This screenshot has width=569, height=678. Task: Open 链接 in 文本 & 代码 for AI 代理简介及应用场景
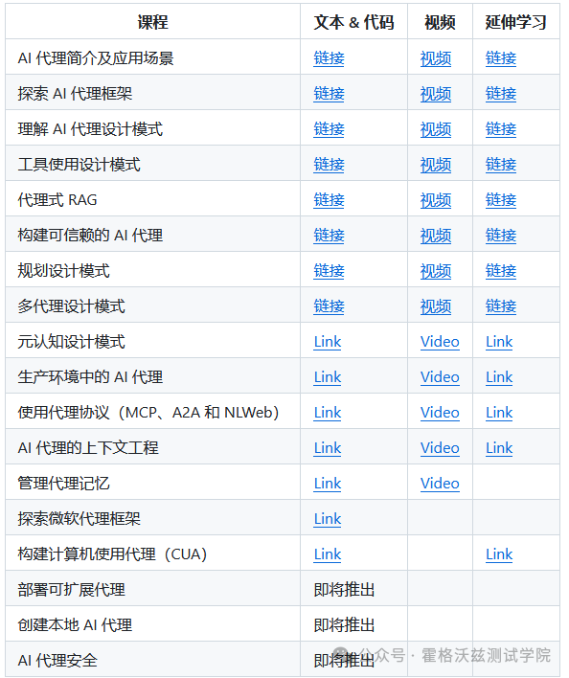(x=329, y=58)
